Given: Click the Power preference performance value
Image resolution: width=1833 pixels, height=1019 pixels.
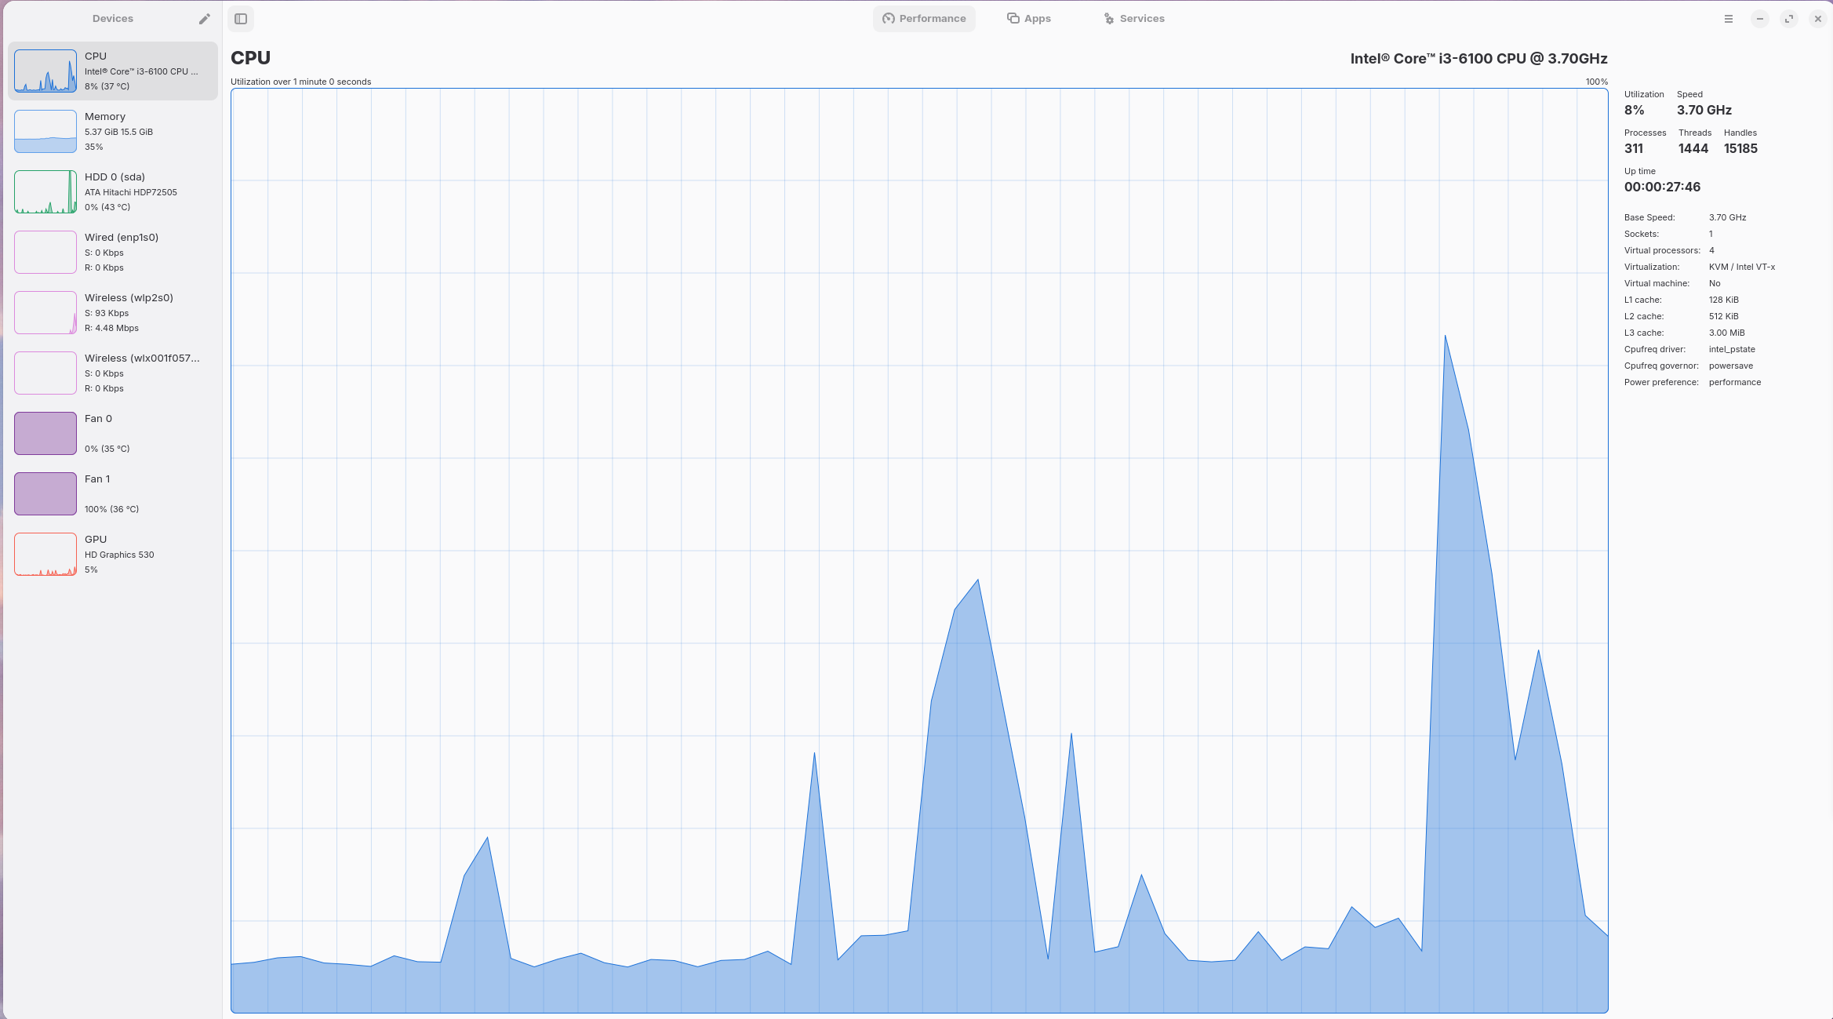Looking at the screenshot, I should [1735, 383].
